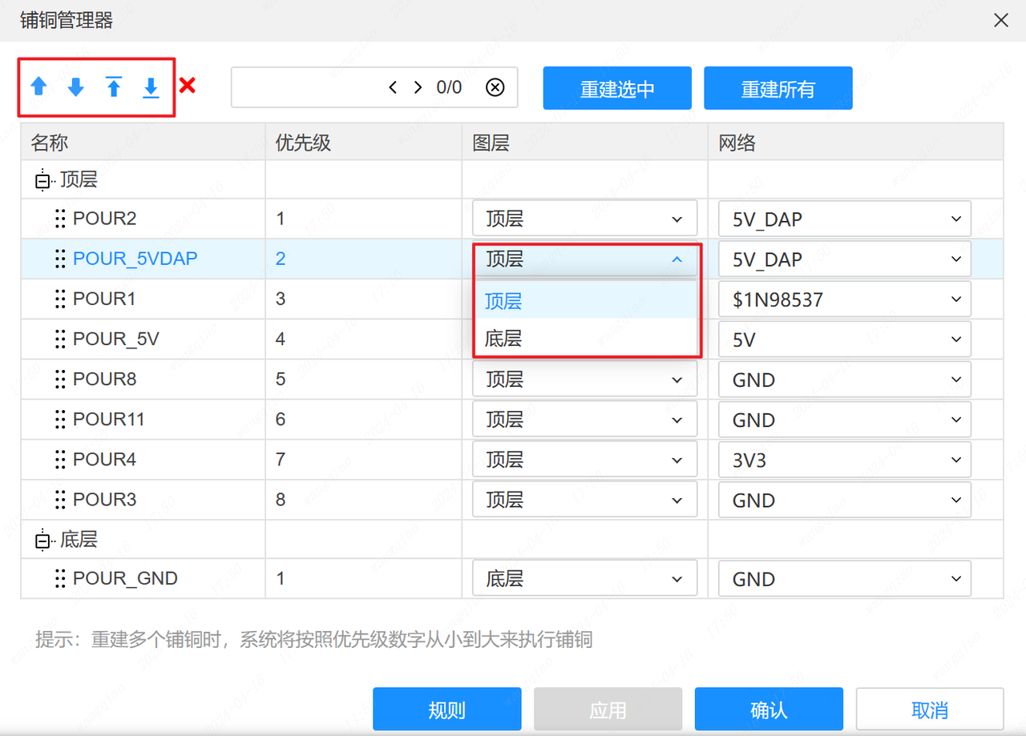Select the POUR_GND row name

point(125,578)
